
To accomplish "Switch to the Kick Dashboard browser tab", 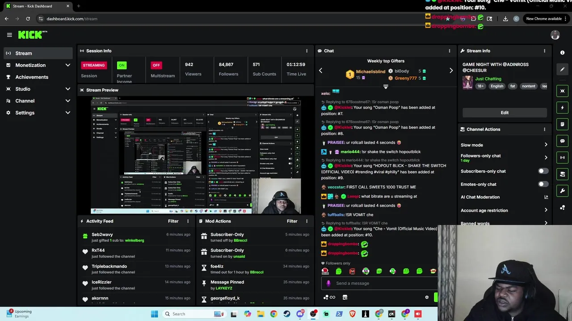I will (x=38, y=6).
